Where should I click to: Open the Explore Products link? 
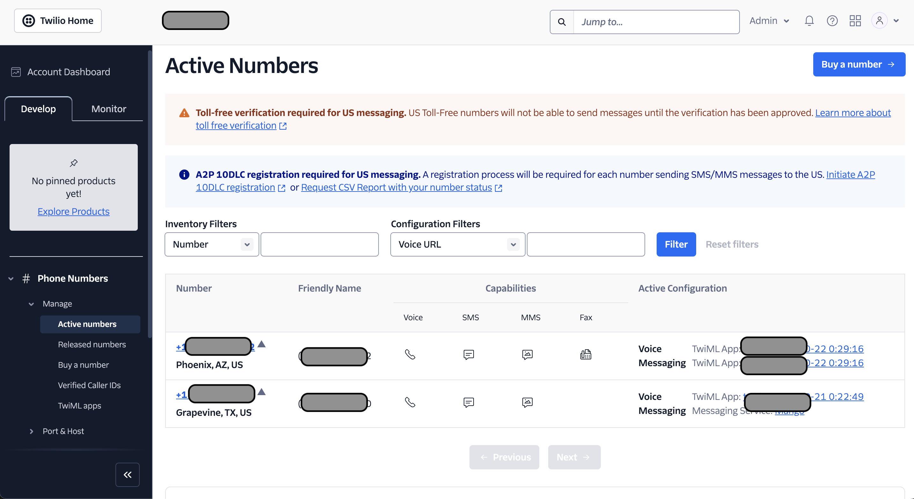(73, 212)
